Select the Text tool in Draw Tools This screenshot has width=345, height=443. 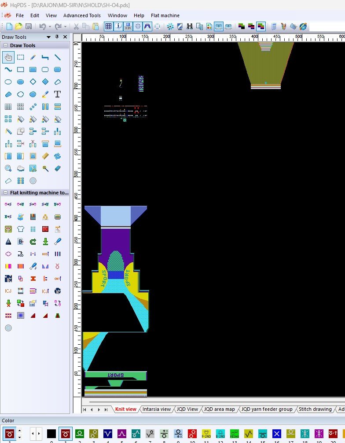(57, 94)
